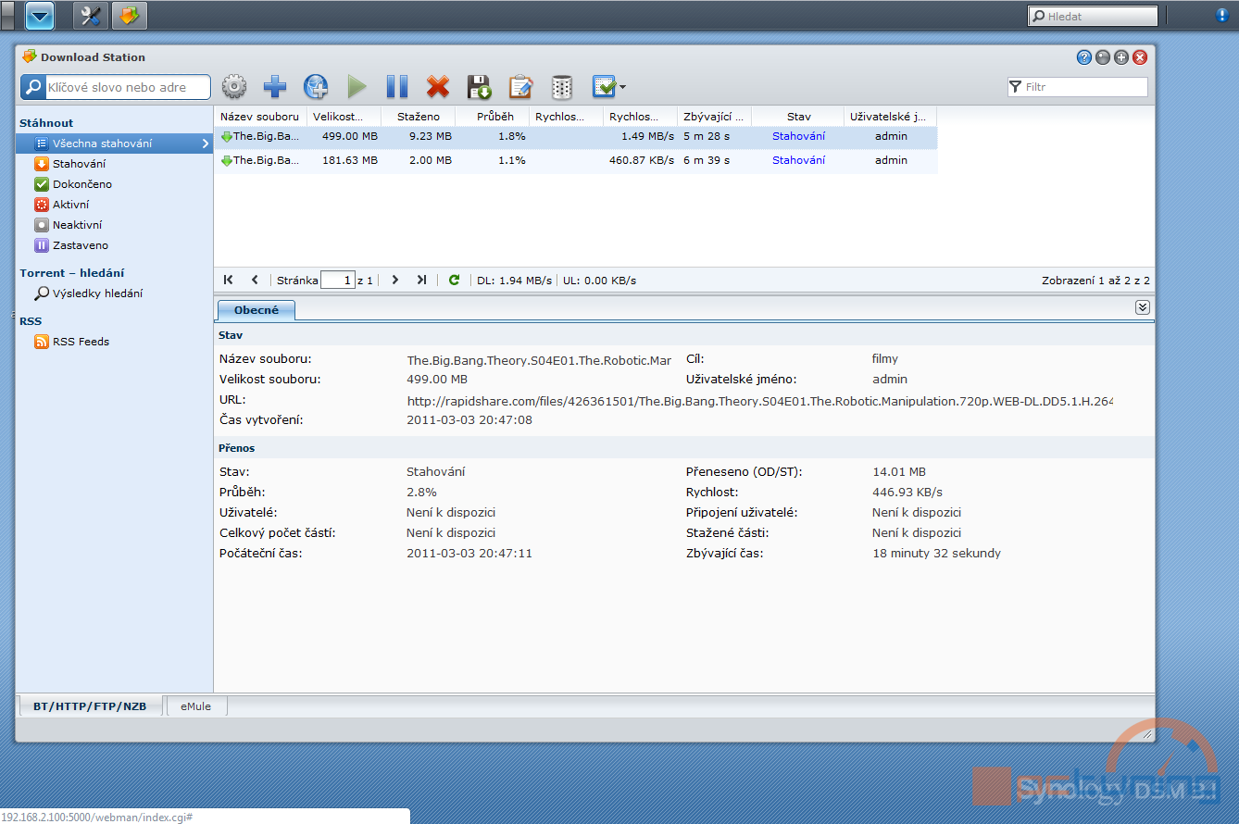Screen dimensions: 1239x824
Task: Add a new download task with plus icon
Action: pyautogui.click(x=275, y=87)
